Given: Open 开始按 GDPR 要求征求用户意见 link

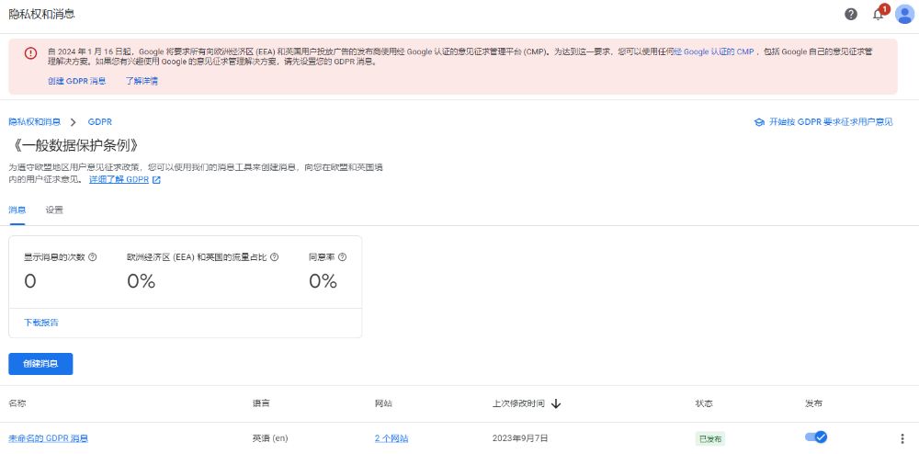Looking at the screenshot, I should tap(831, 122).
